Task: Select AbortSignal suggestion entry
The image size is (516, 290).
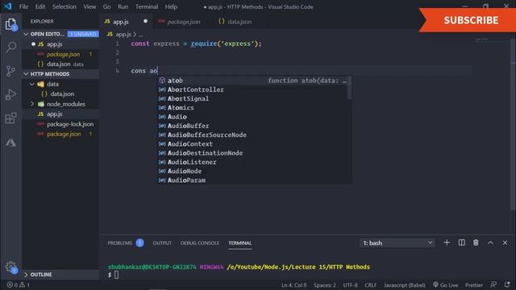Action: point(252,98)
